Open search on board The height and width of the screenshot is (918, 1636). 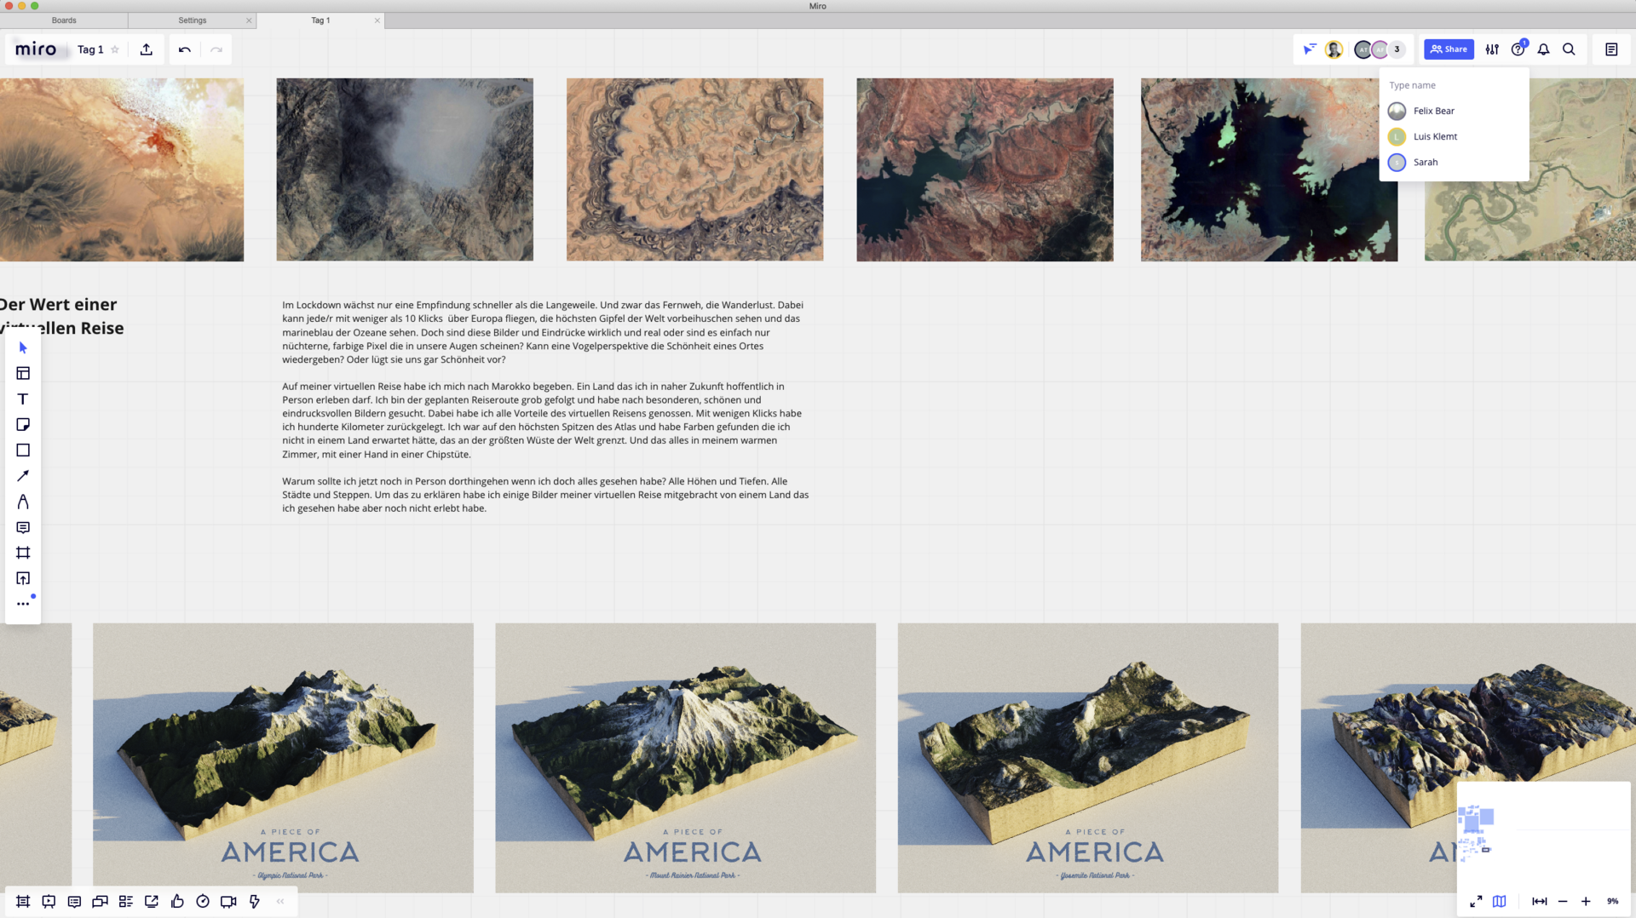(1569, 49)
